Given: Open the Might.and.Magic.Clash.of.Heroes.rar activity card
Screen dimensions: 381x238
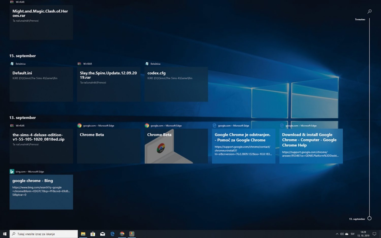Looking at the screenshot, I should point(41,22).
